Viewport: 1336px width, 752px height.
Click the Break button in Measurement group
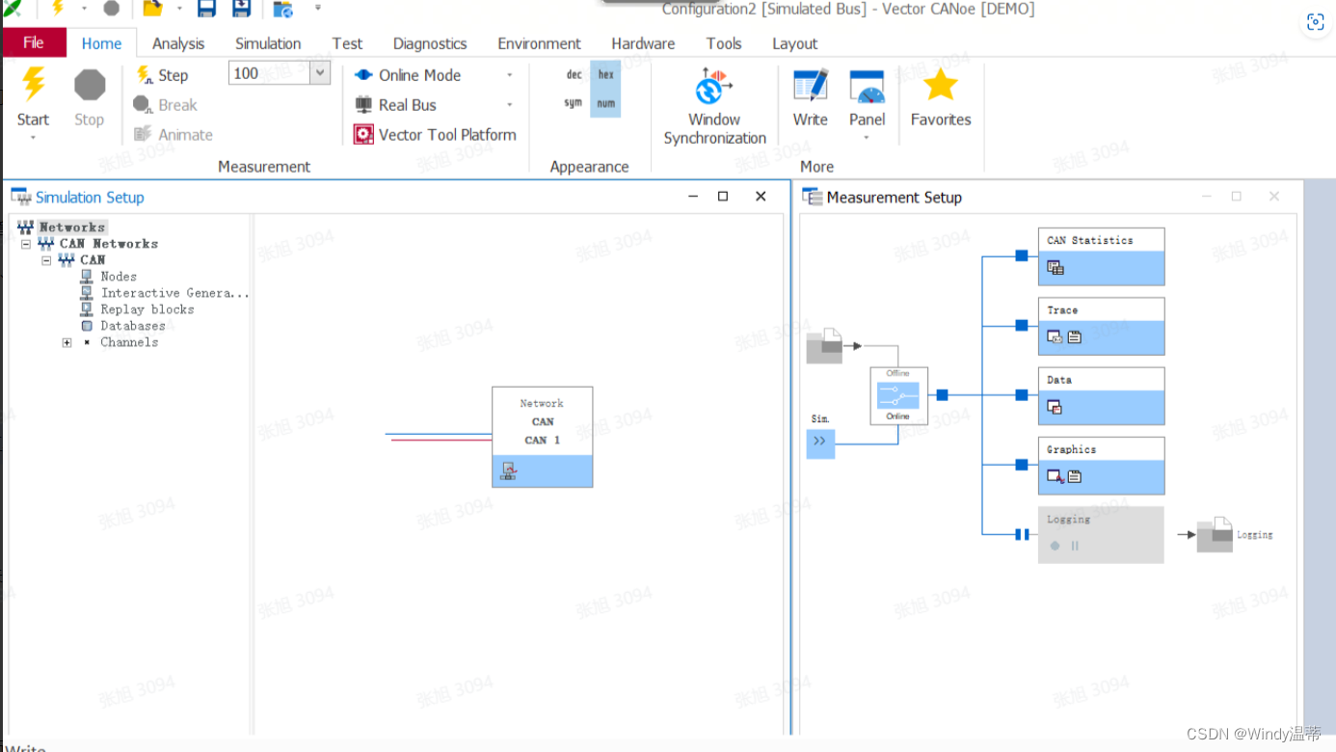[165, 105]
